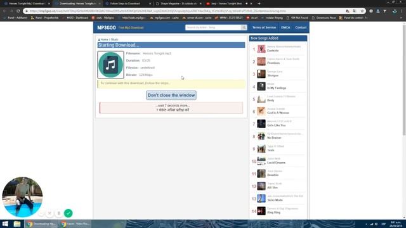The height and width of the screenshot is (228, 406).
Task: Click the search magnifier button on MP3GOO
Action: click(x=244, y=27)
